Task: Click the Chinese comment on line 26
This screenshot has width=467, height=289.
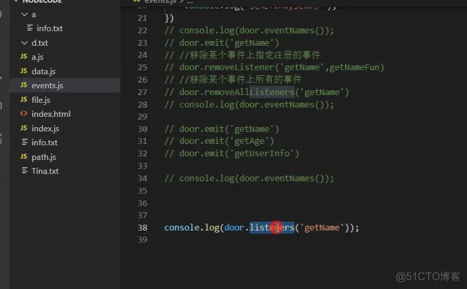Action: tap(233, 80)
